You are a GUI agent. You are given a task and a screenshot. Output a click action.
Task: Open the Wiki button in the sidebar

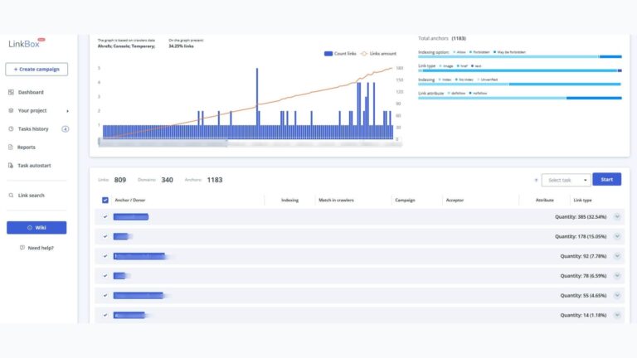[36, 227]
